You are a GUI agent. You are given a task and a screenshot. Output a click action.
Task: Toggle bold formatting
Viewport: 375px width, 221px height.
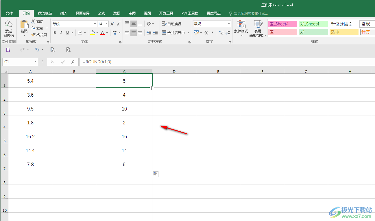(55, 33)
